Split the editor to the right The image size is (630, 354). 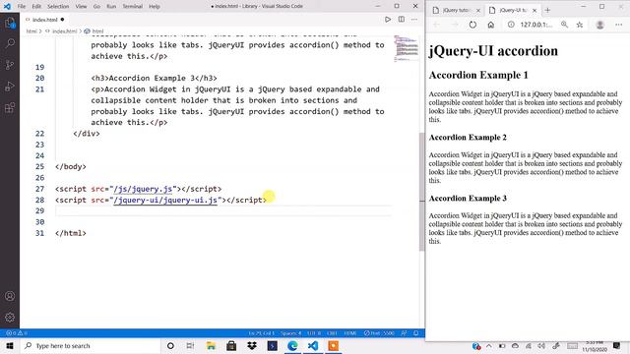click(402, 20)
